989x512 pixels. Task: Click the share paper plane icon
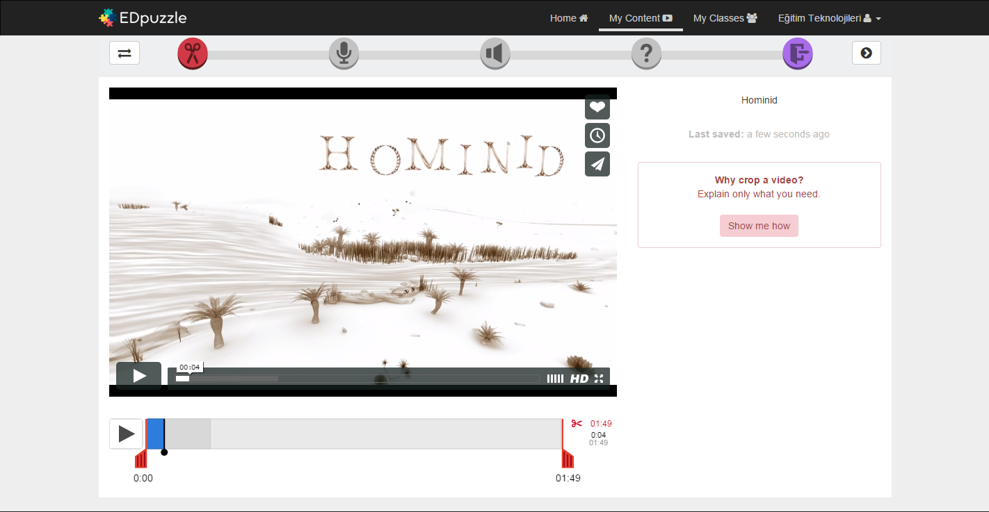597,164
